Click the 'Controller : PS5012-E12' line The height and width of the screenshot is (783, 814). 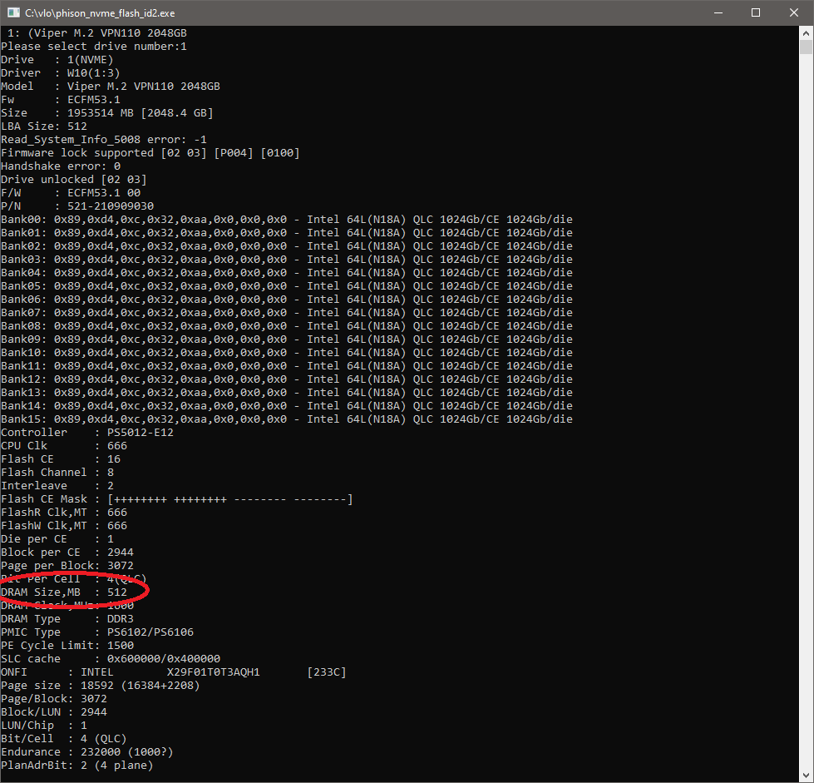pos(87,433)
